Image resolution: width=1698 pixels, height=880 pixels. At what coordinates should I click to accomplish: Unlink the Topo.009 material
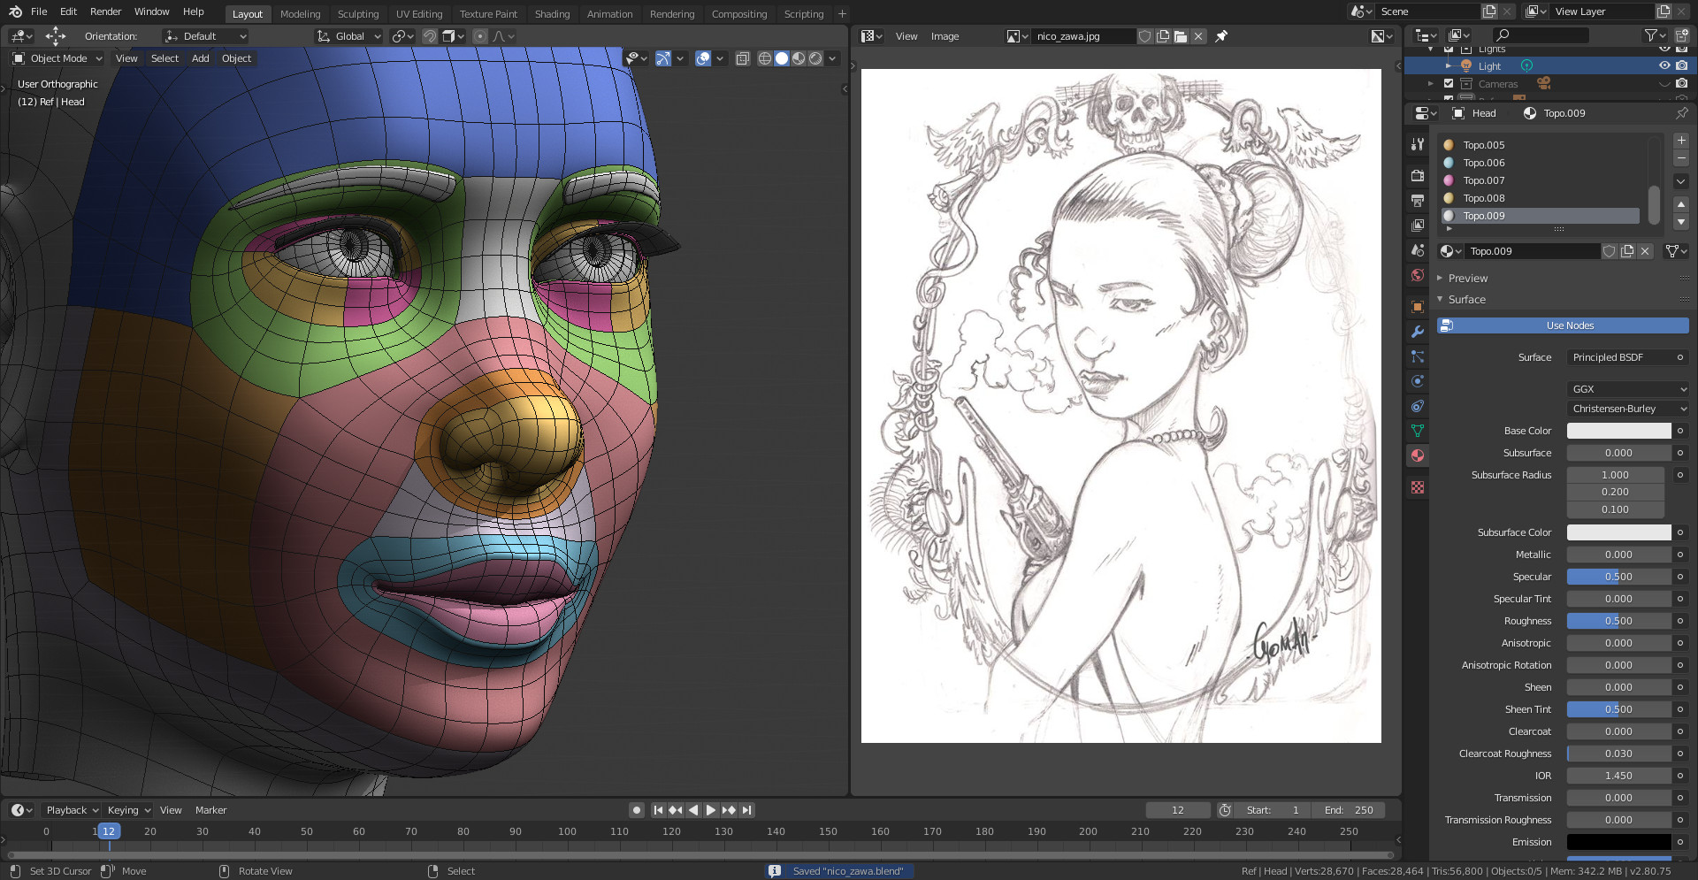click(1645, 251)
